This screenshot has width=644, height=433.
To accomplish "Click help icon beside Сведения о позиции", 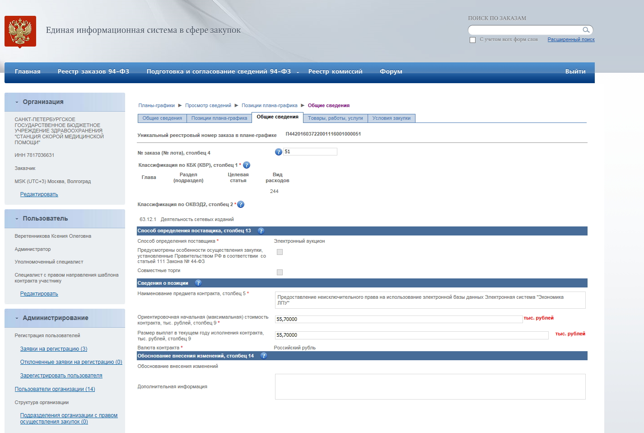I will (x=198, y=283).
